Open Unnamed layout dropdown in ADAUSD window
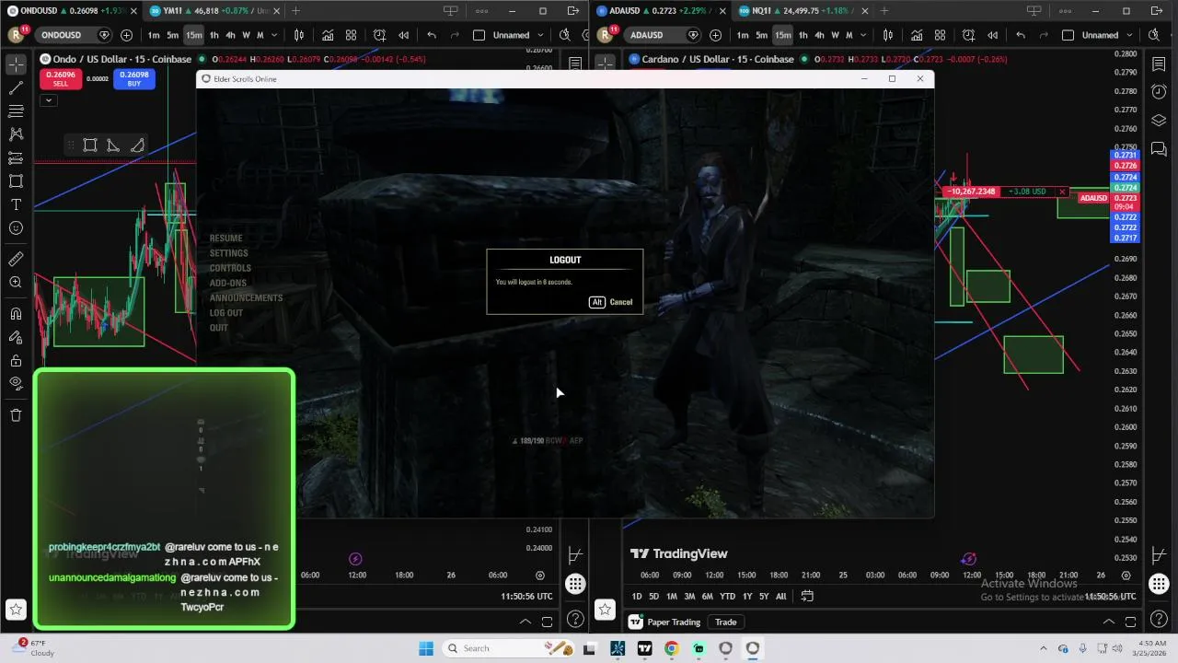Viewport: 1178px width, 663px height. pos(1128,35)
